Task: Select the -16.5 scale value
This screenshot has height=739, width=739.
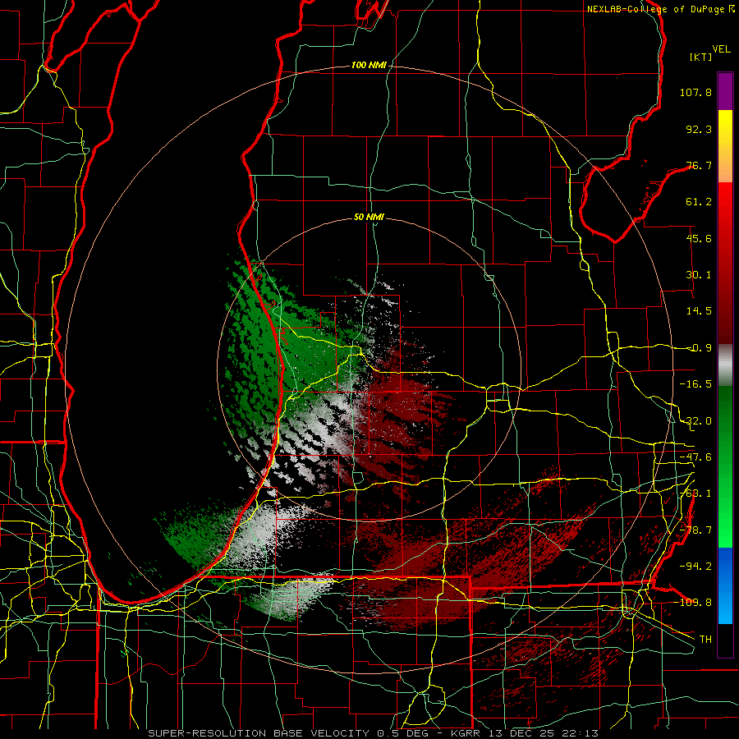Action: (x=695, y=384)
